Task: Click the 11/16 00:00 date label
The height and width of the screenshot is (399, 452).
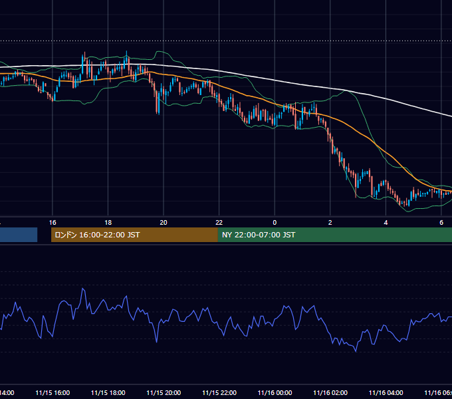Action: pos(275,392)
